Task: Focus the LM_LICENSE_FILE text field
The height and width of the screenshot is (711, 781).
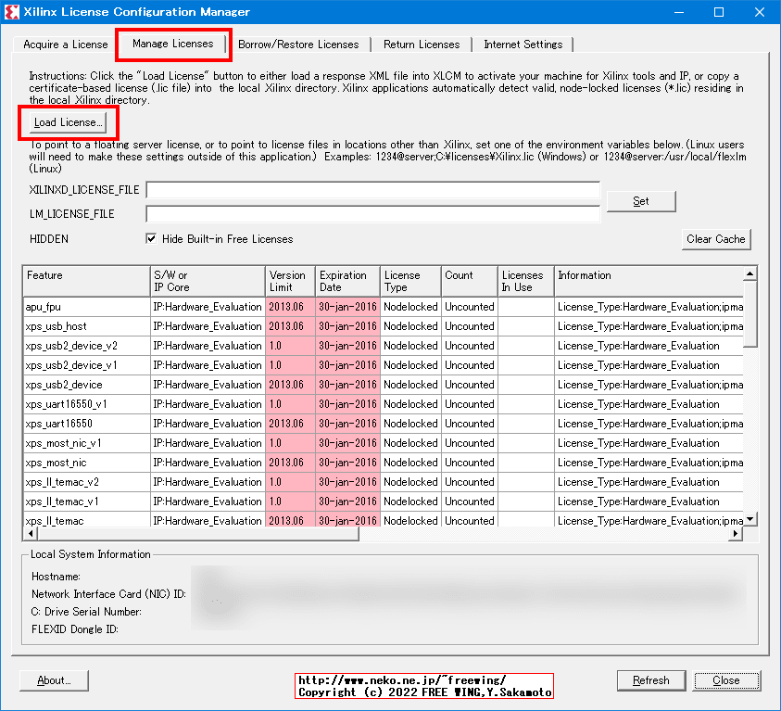Action: click(x=372, y=214)
